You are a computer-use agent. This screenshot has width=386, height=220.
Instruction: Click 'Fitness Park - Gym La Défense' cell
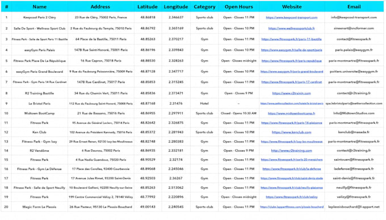tap(39, 169)
